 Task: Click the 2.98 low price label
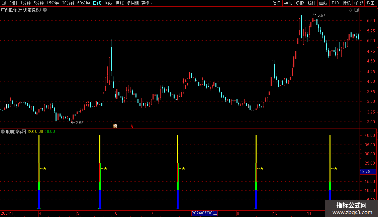80,123
